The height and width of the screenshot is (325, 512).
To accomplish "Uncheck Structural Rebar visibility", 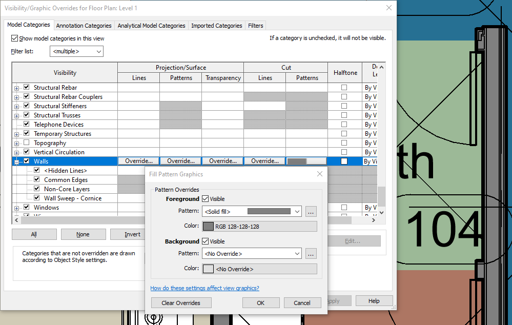I will point(27,87).
